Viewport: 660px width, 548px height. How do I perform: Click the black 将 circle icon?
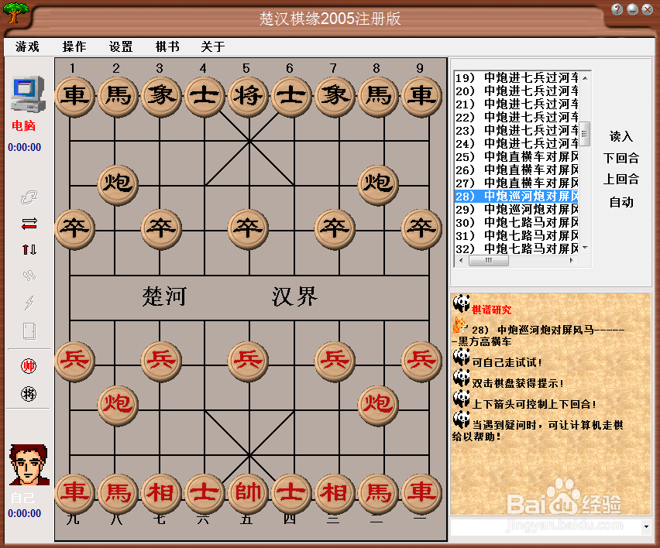click(29, 394)
